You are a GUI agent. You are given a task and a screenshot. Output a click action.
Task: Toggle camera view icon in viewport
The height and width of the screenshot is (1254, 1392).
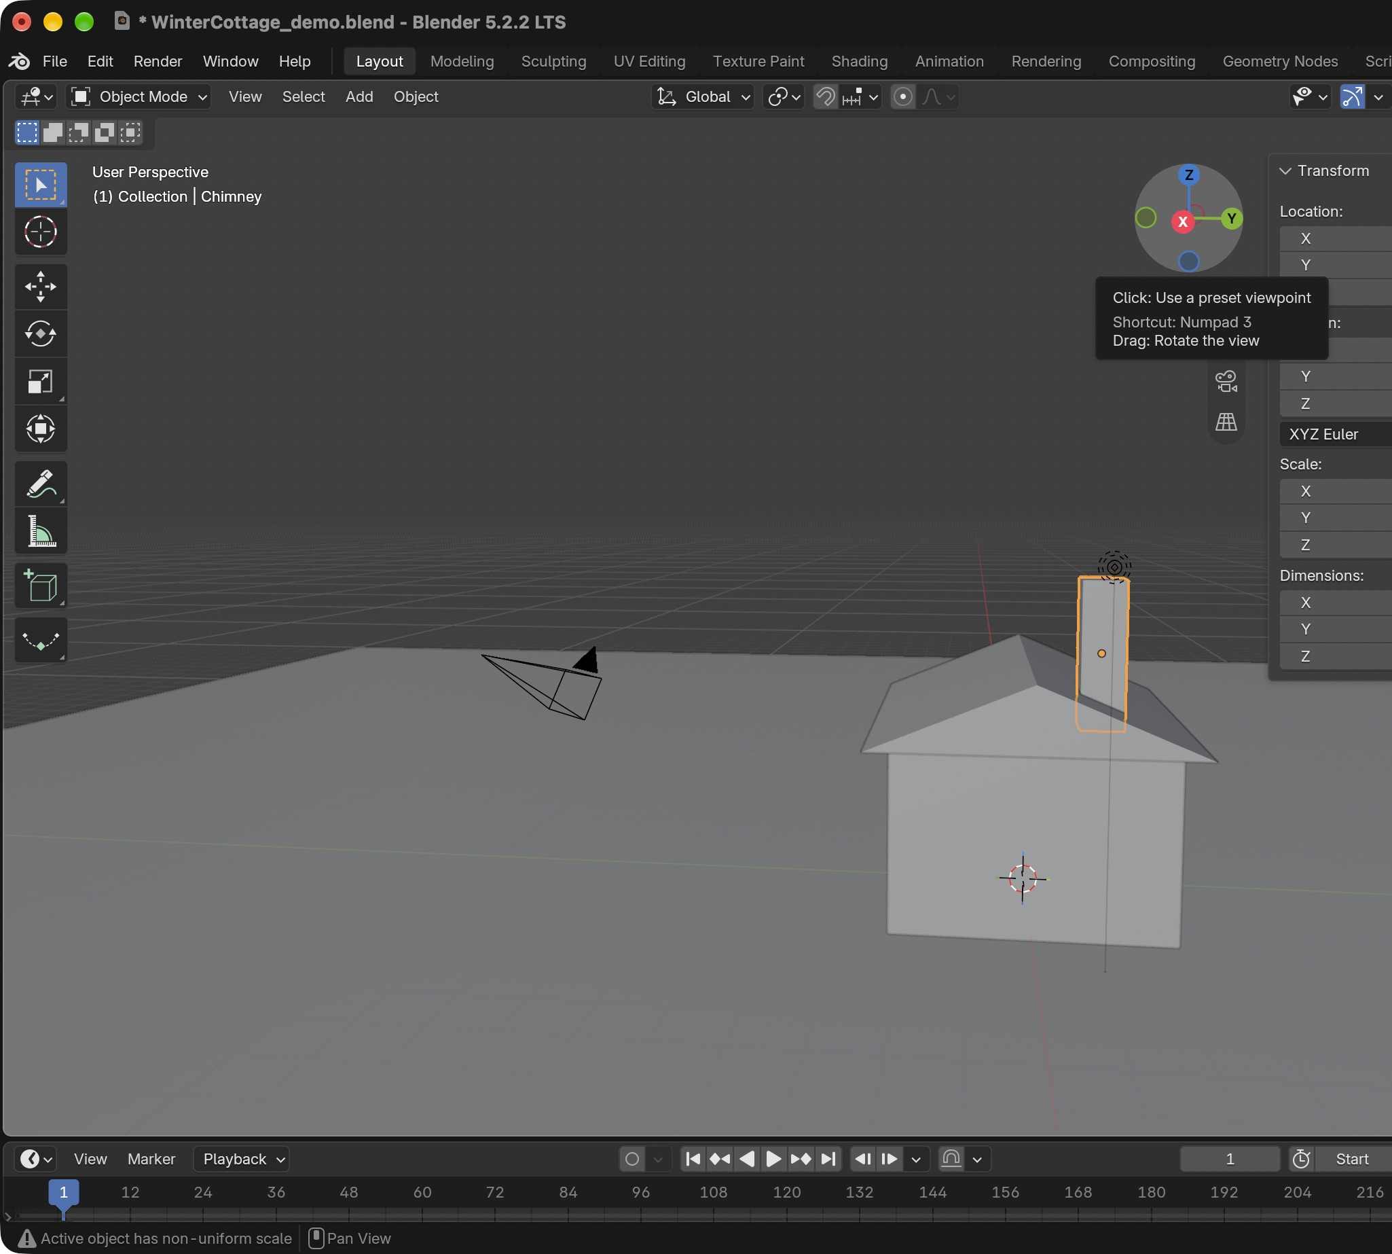[1226, 381]
